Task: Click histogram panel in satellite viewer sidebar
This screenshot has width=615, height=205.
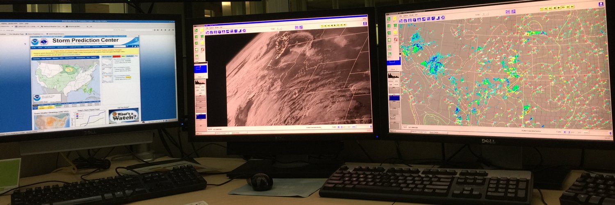Action: pos(200,82)
